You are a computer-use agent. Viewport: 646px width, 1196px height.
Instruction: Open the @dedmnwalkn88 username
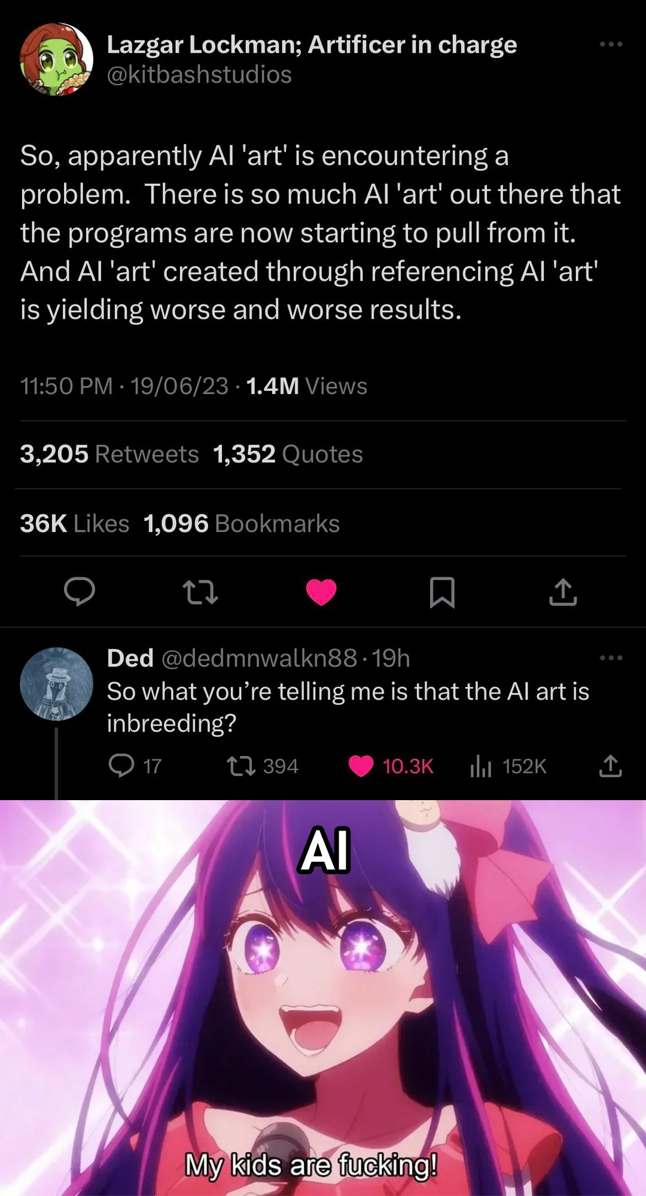pos(259,658)
